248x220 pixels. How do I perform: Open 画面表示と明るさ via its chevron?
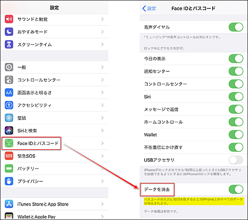(103, 92)
